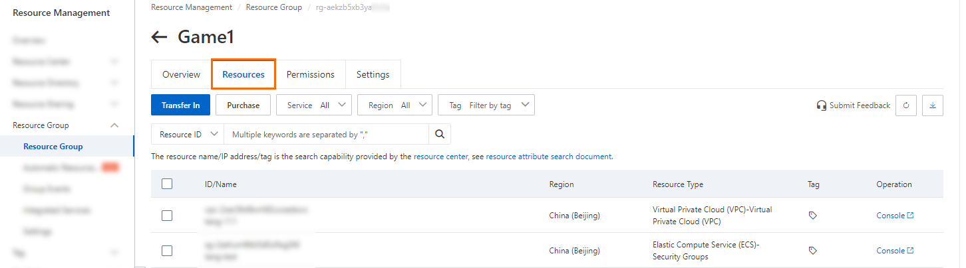
Task: Click the tag icon in the Security Groups row
Action: [812, 251]
